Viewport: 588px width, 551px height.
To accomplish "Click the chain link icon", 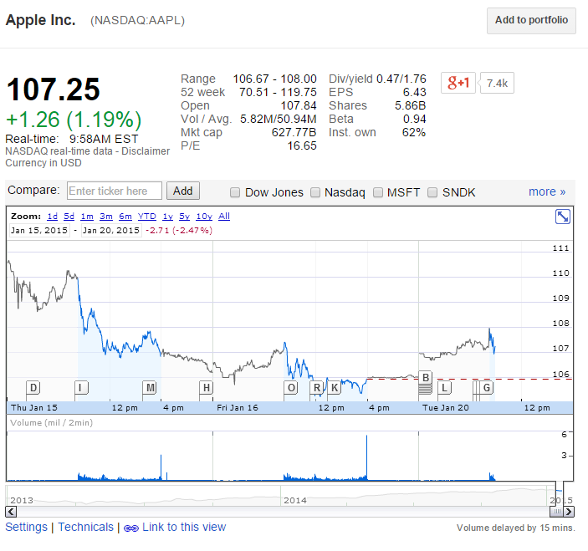I will 130,528.
